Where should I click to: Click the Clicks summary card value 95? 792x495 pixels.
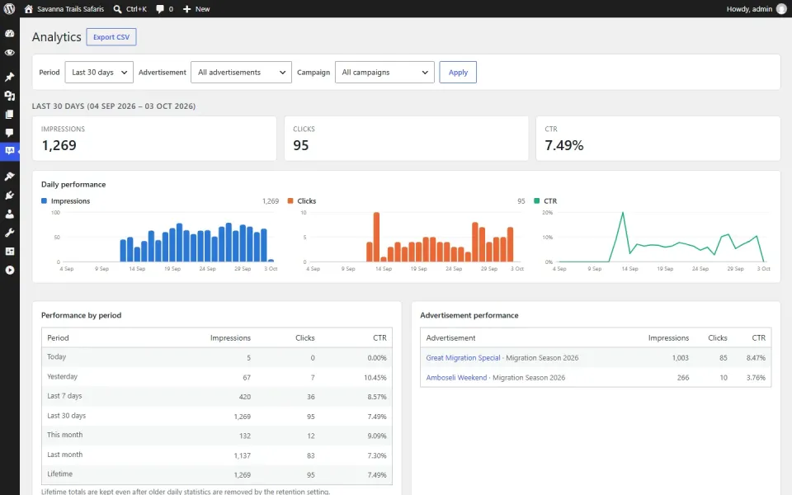[x=300, y=145]
